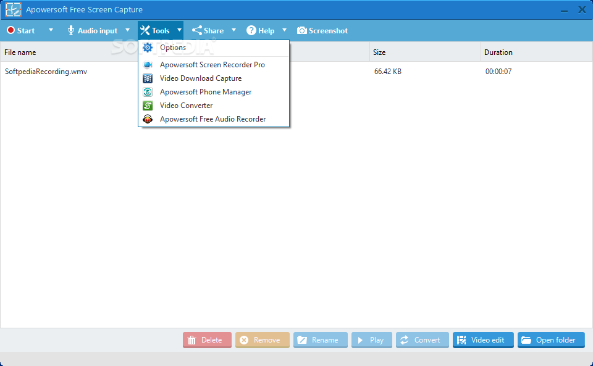Click the Tools wrench icon
Viewport: 593px width, 366px height.
145,30
